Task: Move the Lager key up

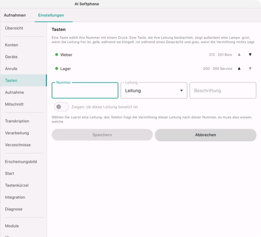Action: coord(239,69)
